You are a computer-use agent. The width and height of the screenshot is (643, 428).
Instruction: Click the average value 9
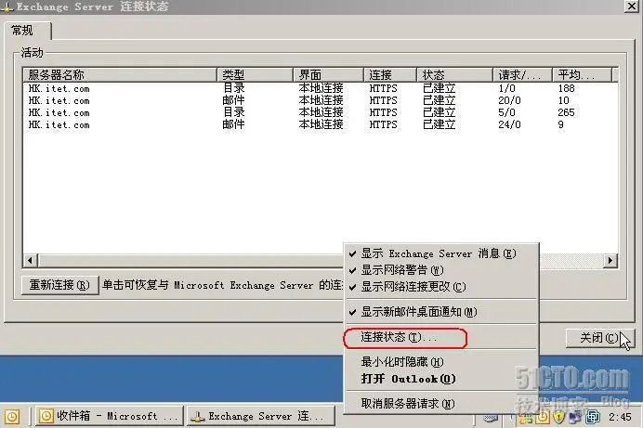coord(561,125)
